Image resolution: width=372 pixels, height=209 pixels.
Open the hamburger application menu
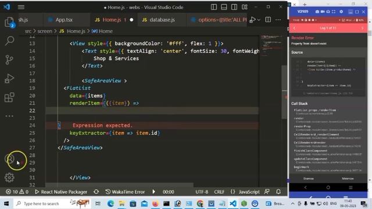[21, 7]
